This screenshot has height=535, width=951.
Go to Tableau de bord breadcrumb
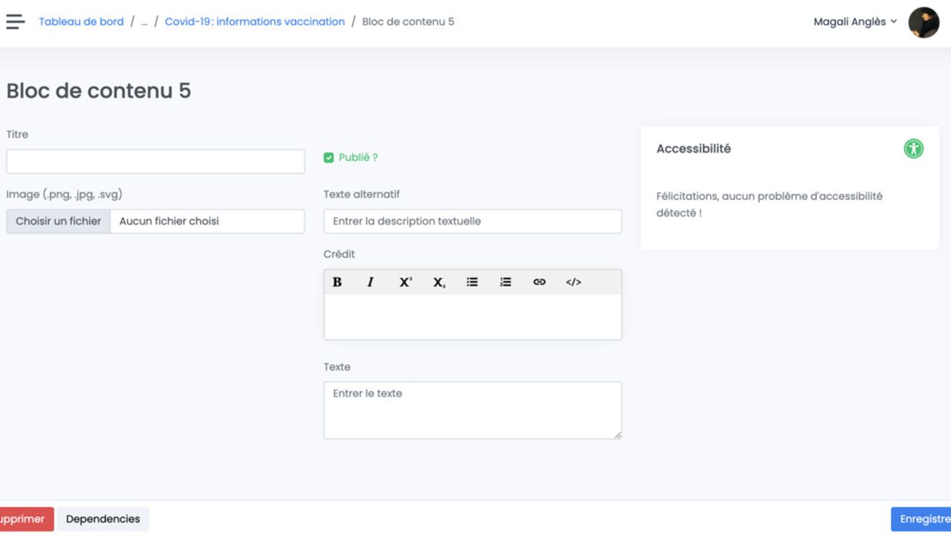81,22
